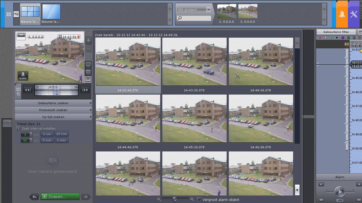Screen dimensions: 362x203
Task: Click the ALARM bell button on video
Action: (23, 76)
